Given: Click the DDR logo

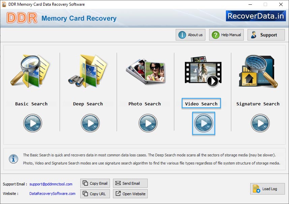Looking at the screenshot, I should [x=22, y=18].
